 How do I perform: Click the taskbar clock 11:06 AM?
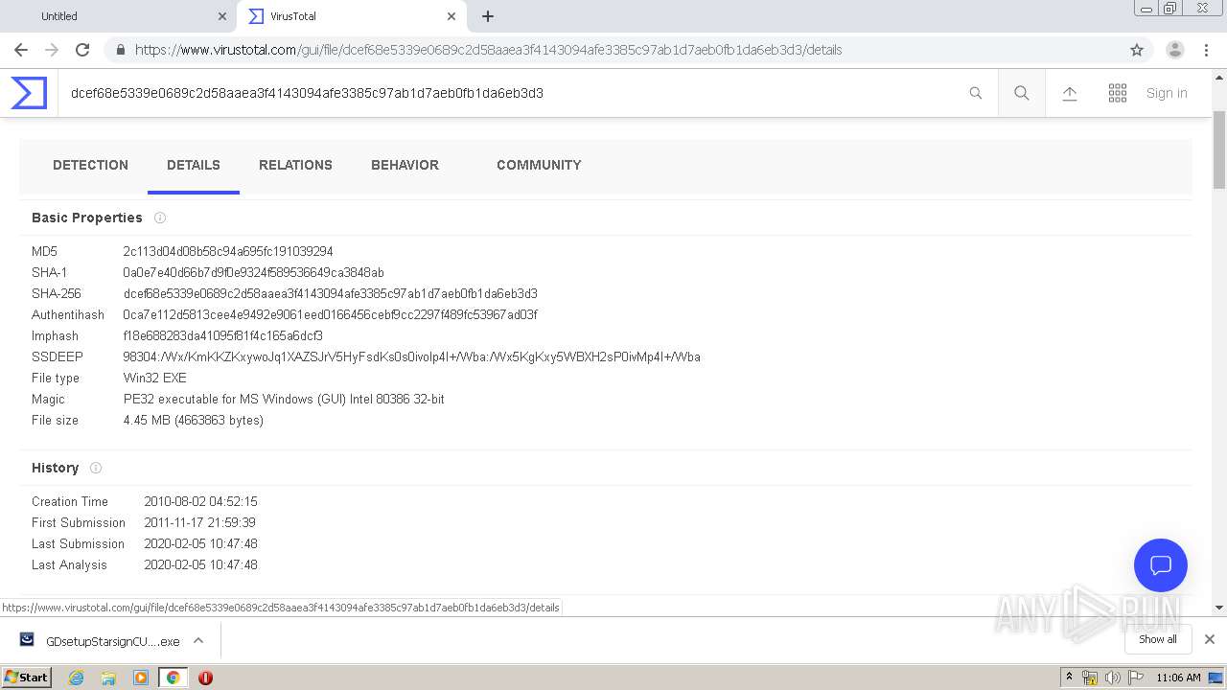click(x=1178, y=678)
